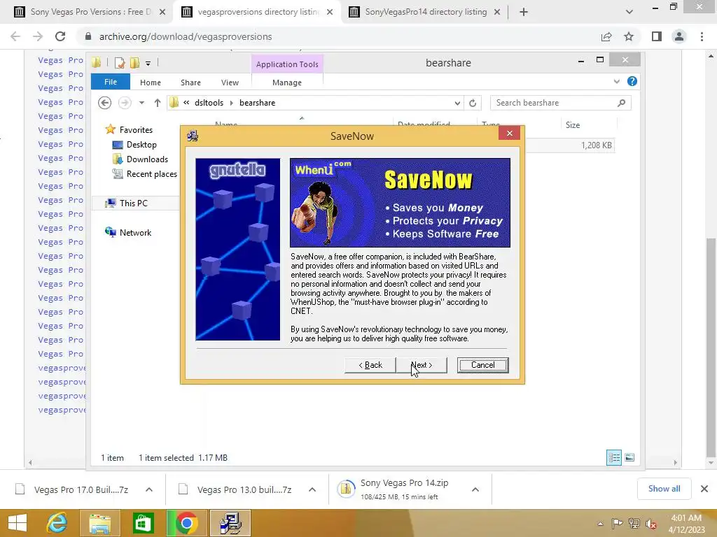717x537 pixels.
Task: Refresh the bearshare folder view
Action: click(473, 103)
